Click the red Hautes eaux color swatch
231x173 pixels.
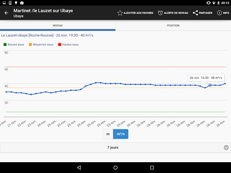pos(60,45)
